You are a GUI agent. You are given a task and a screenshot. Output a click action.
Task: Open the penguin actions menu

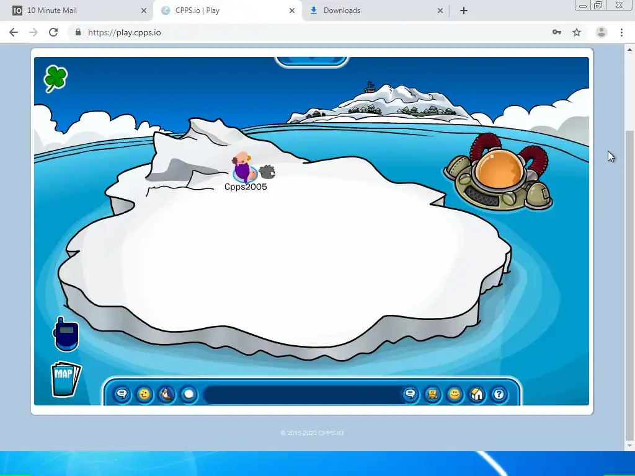(166, 394)
